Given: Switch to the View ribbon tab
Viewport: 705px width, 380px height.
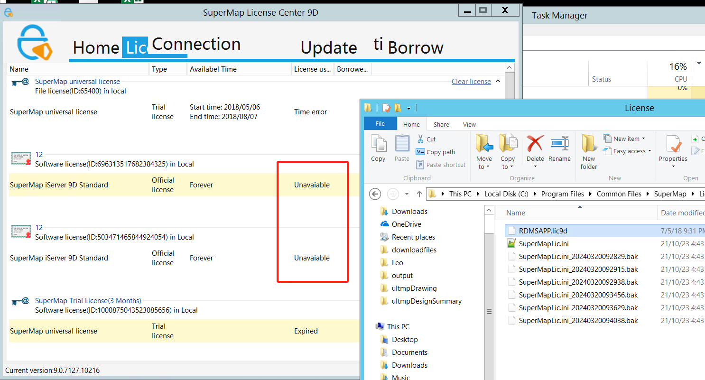Looking at the screenshot, I should (469, 124).
